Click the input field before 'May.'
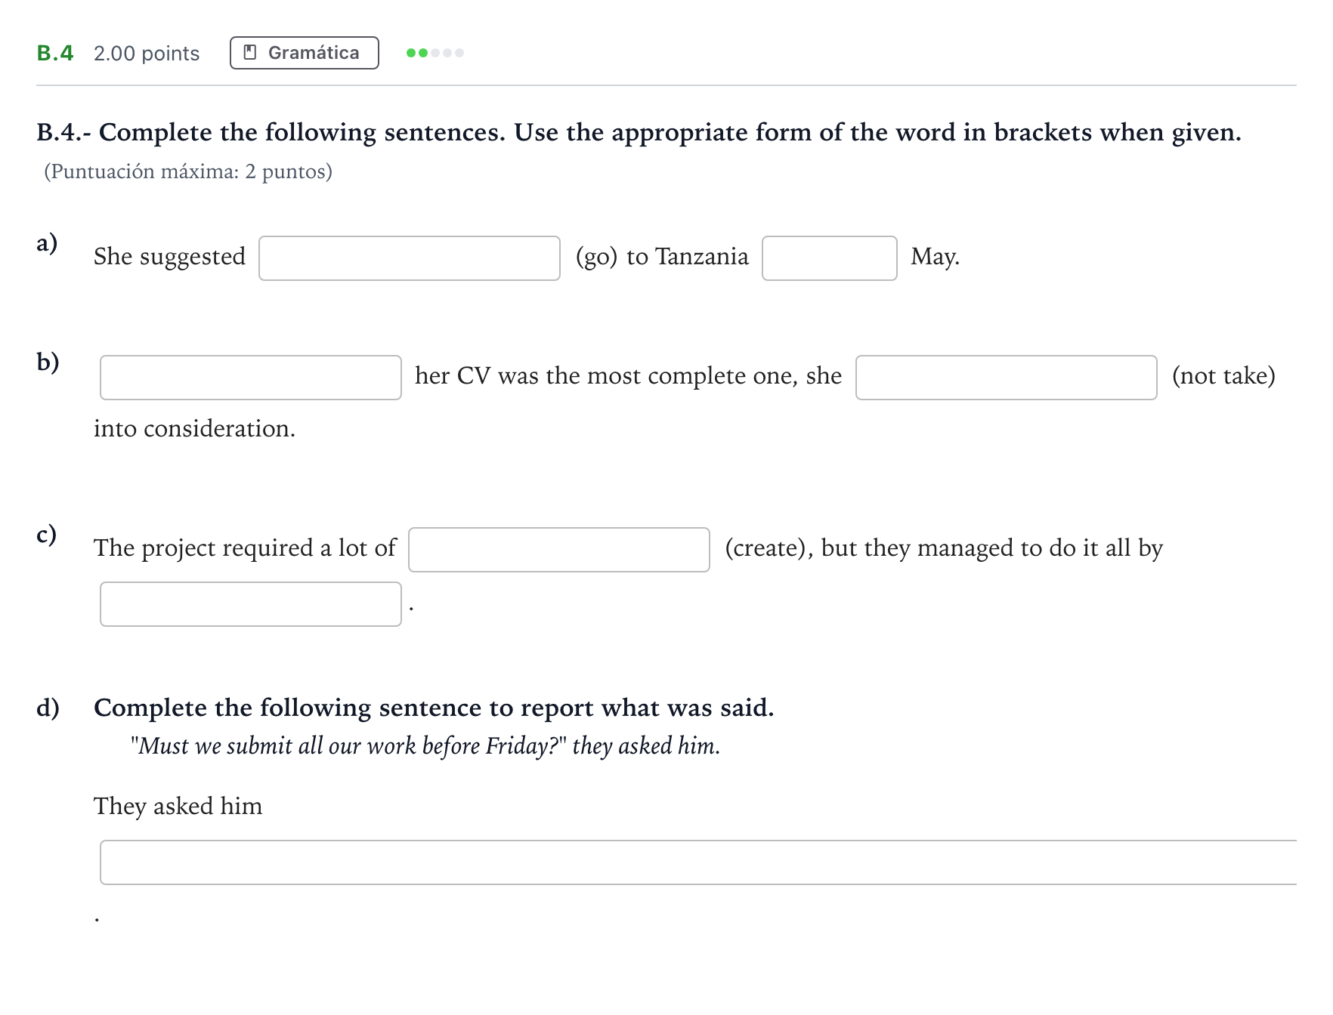 (830, 258)
